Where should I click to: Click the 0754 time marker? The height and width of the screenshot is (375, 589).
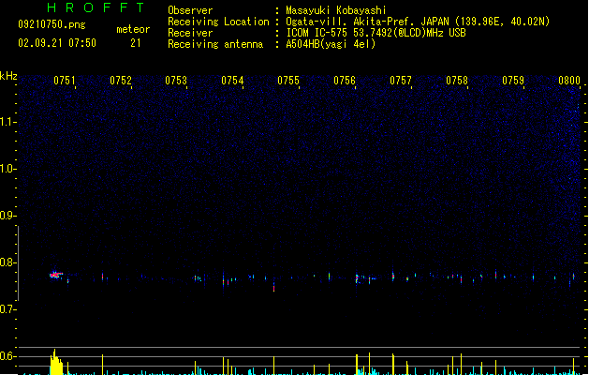point(232,81)
